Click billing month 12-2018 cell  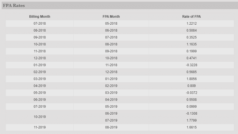(40, 58)
